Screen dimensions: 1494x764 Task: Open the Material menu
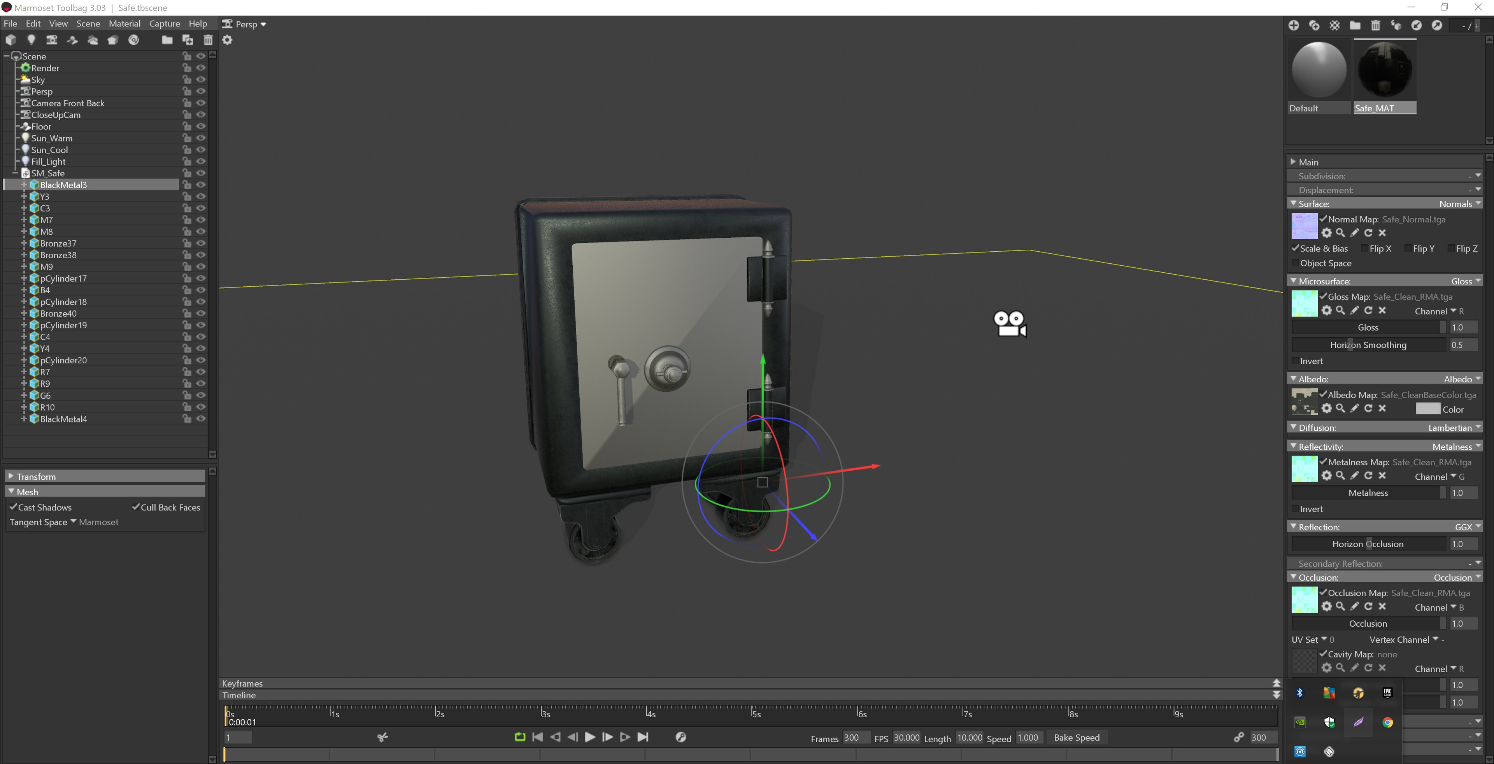coord(124,24)
